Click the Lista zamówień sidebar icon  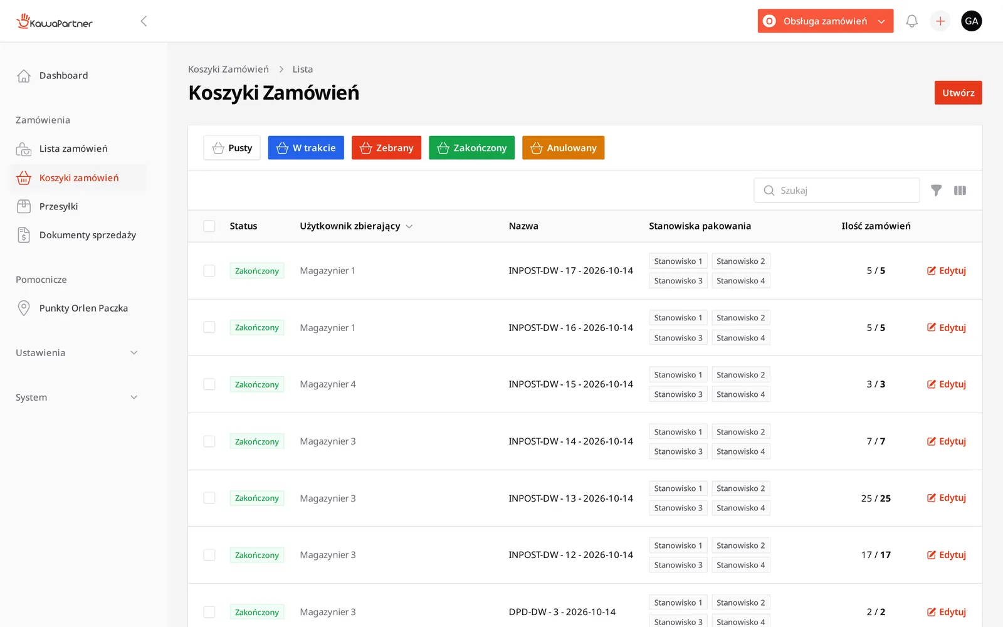click(x=24, y=149)
